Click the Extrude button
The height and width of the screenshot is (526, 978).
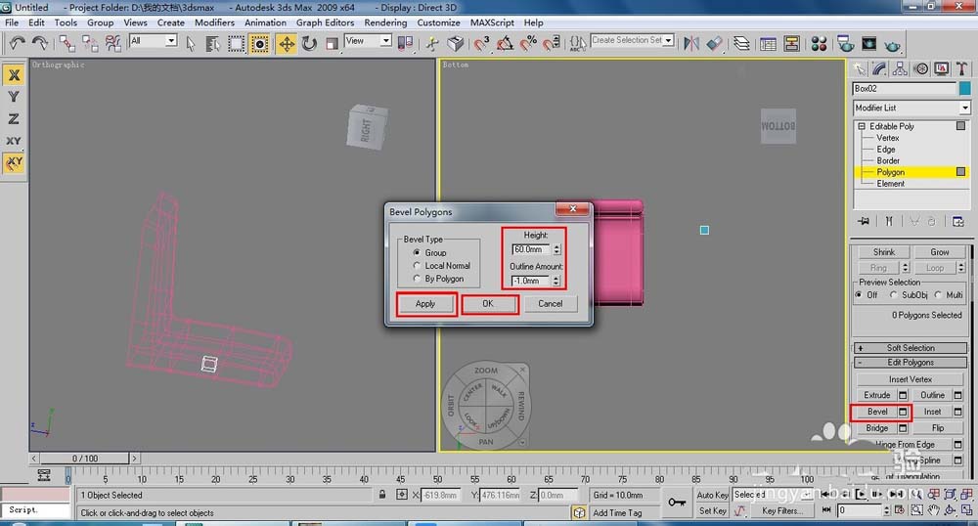click(877, 395)
